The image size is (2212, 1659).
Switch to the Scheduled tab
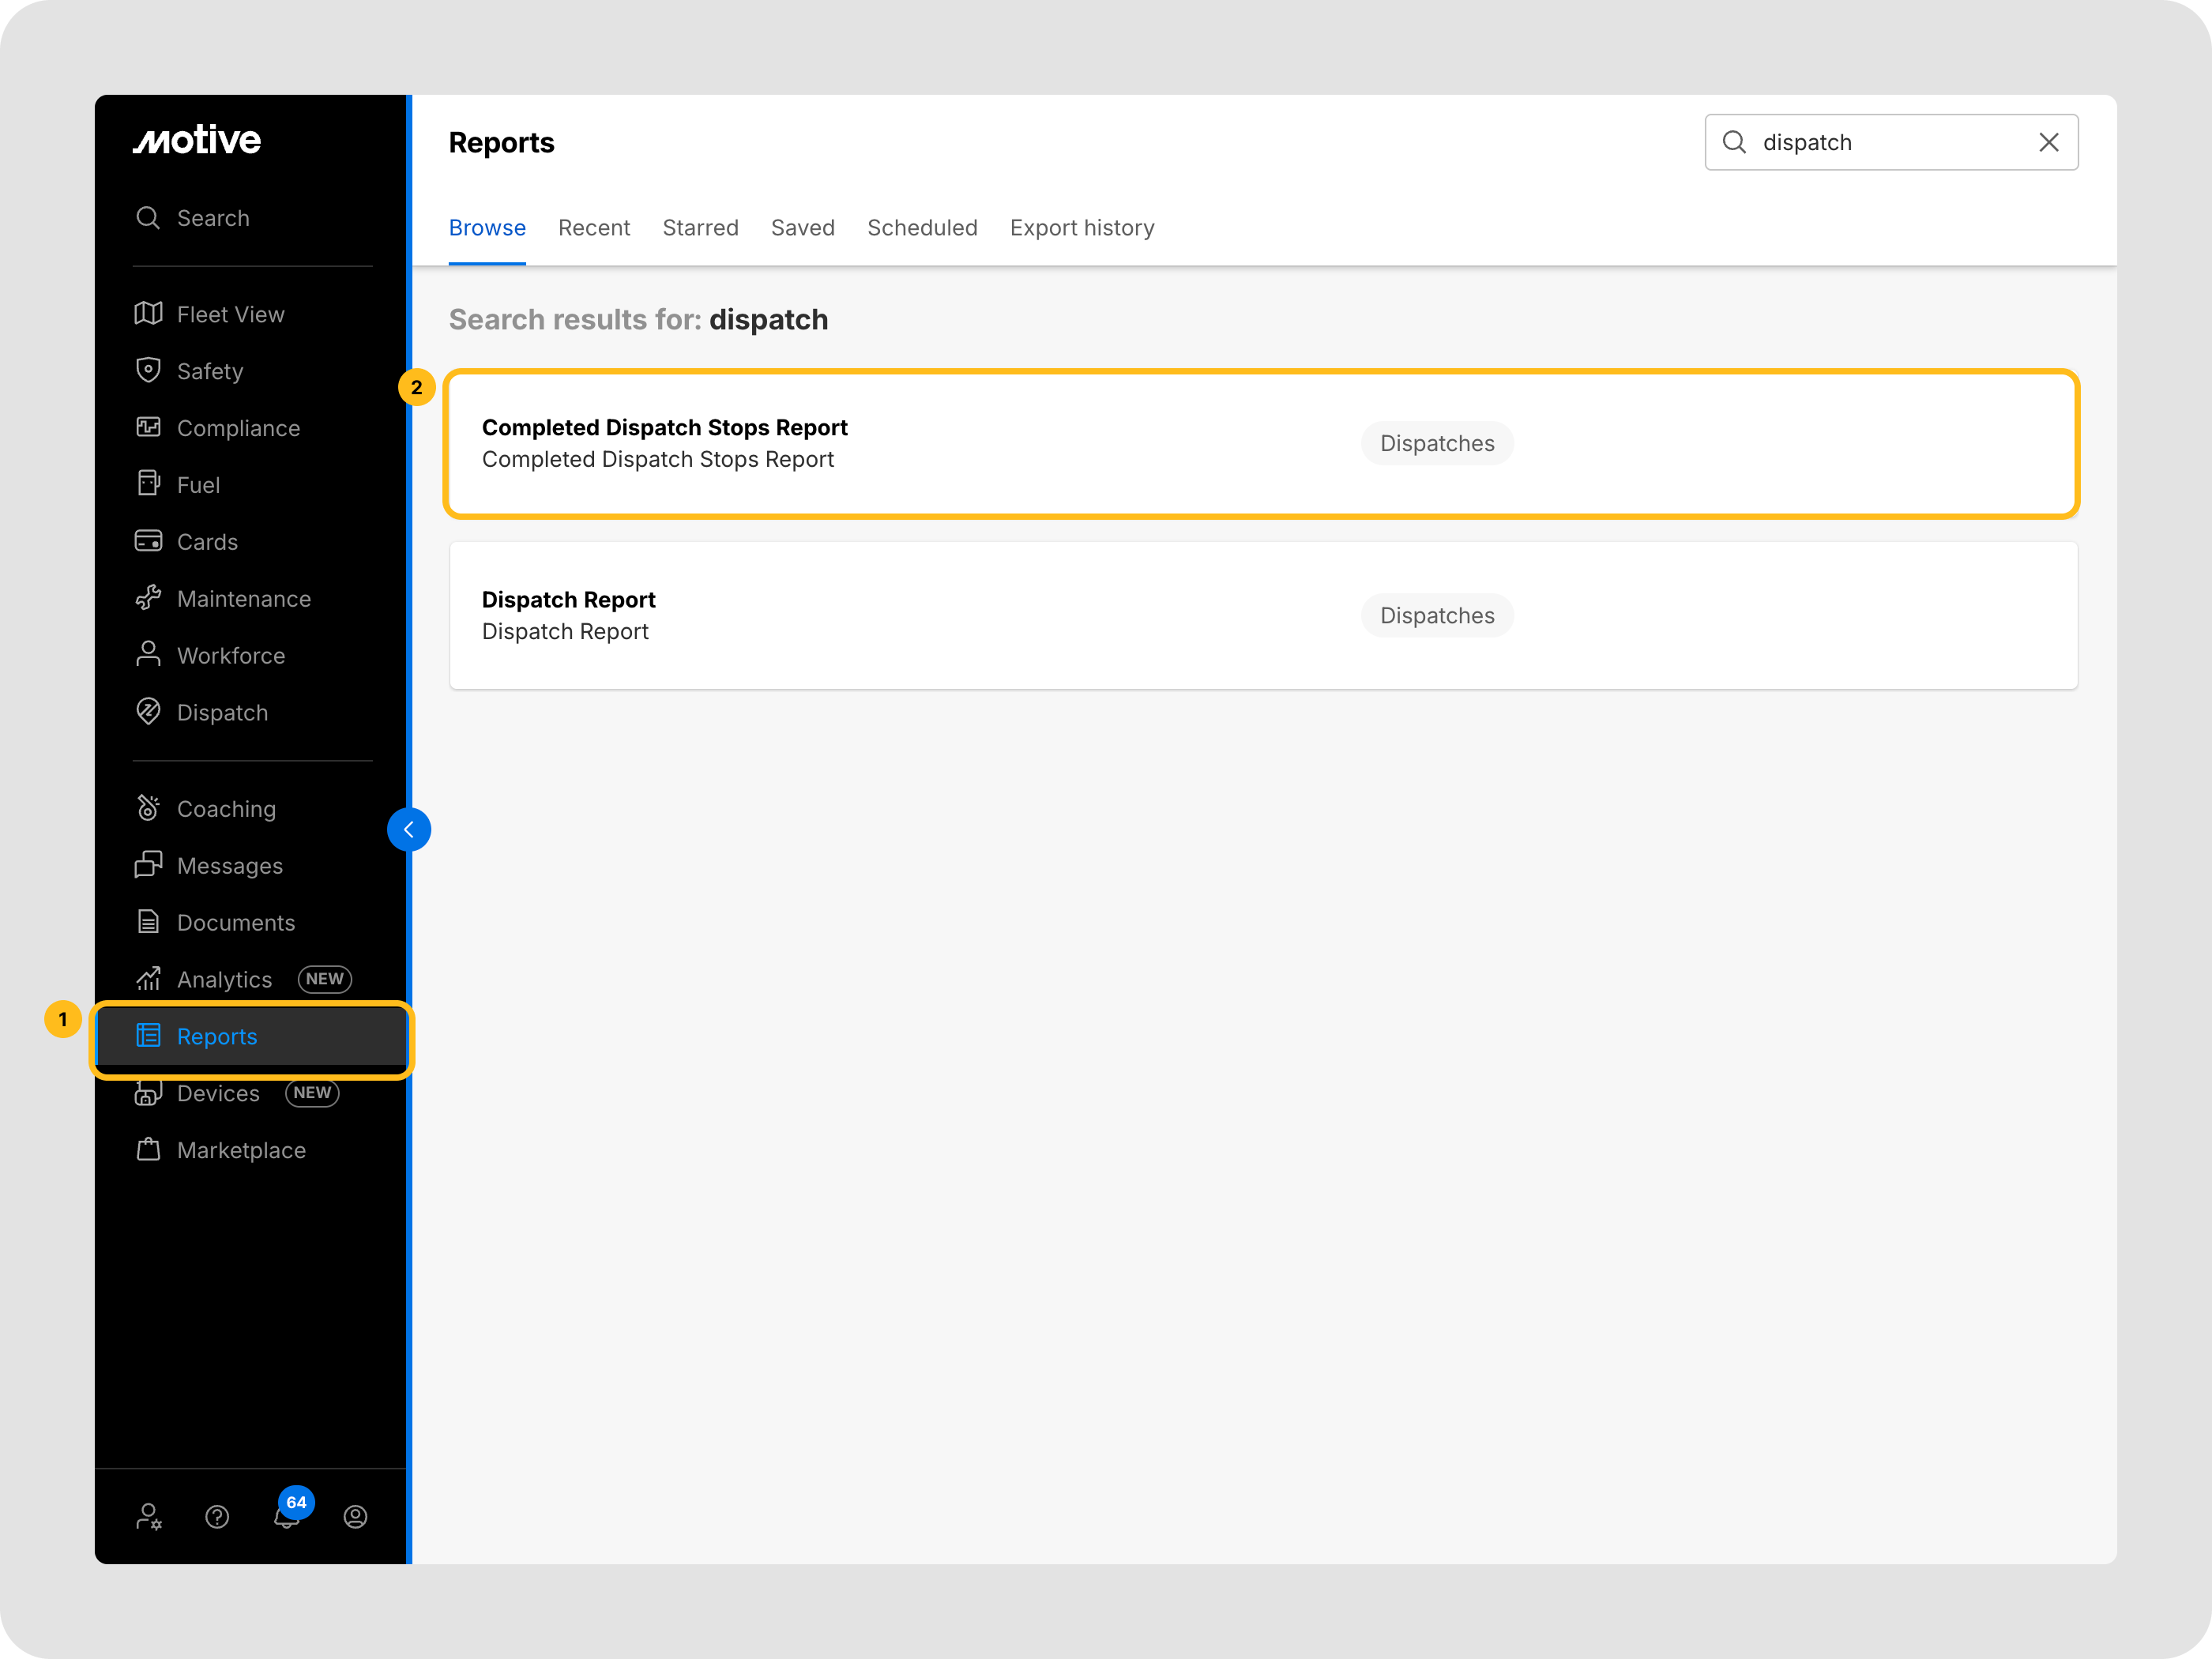(x=922, y=228)
